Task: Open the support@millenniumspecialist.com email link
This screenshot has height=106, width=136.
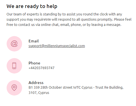Action: point(57,46)
